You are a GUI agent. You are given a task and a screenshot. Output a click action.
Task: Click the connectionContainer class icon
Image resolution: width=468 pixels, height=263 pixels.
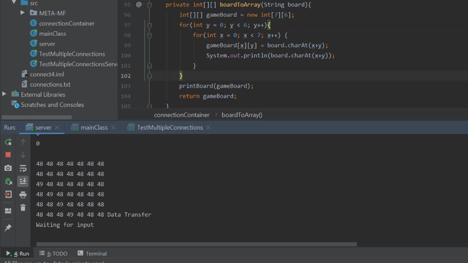[33, 23]
